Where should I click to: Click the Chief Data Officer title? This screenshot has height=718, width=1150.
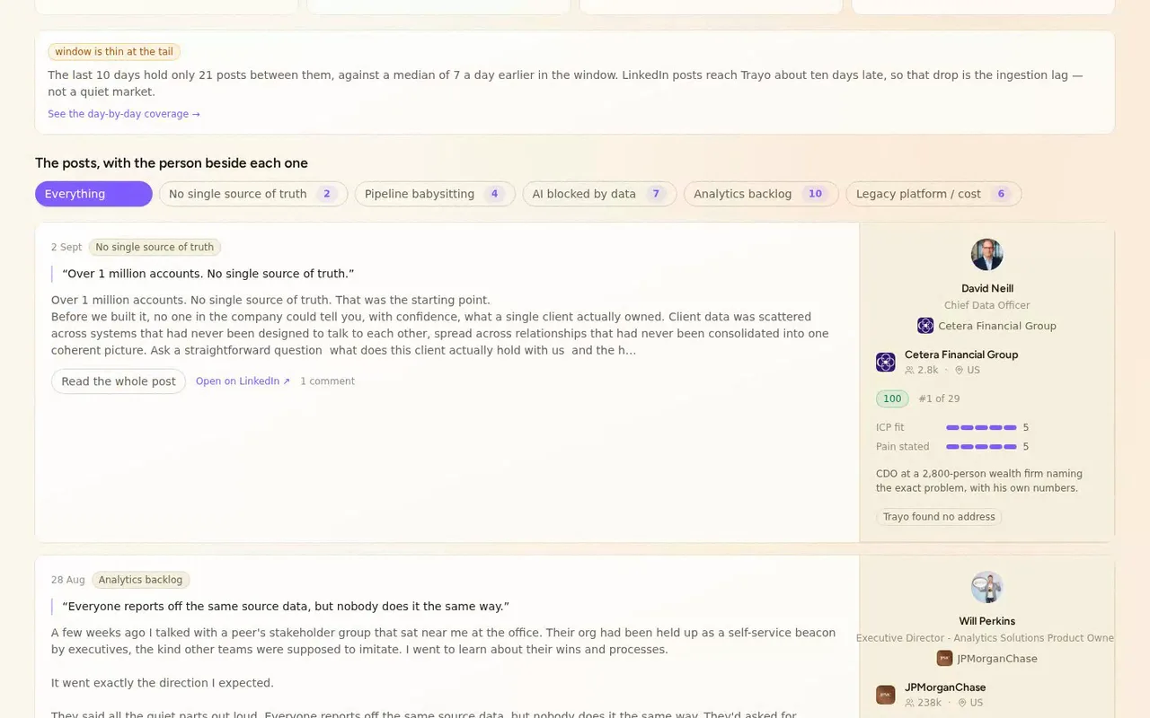pos(987,305)
